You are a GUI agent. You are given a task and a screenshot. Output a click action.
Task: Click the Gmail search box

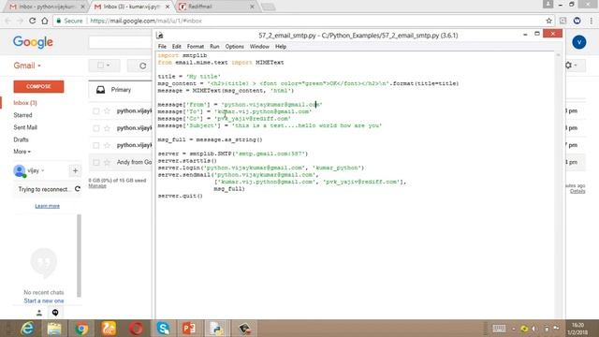tap(121, 42)
